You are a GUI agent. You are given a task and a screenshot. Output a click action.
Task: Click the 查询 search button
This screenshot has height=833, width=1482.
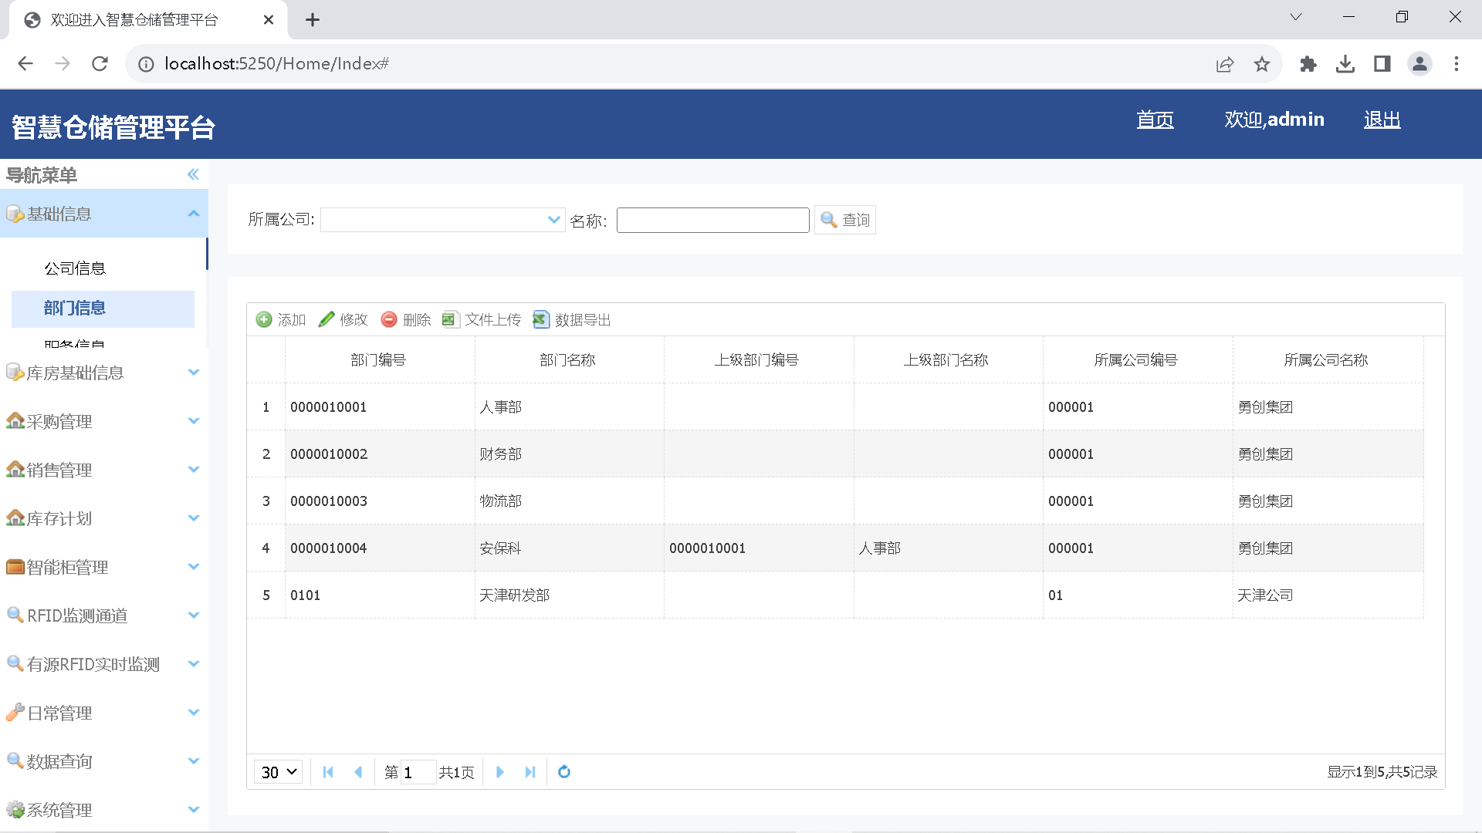click(x=845, y=220)
